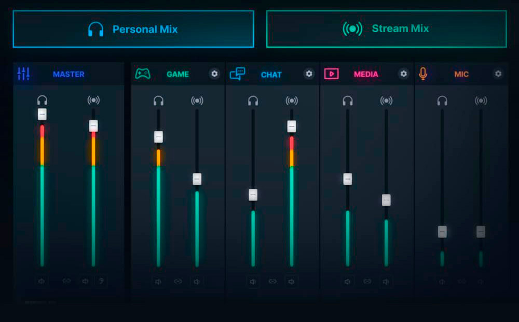Screen dimensions: 519x322
Task: Mute the Chat personal mix output
Action: 253,282
